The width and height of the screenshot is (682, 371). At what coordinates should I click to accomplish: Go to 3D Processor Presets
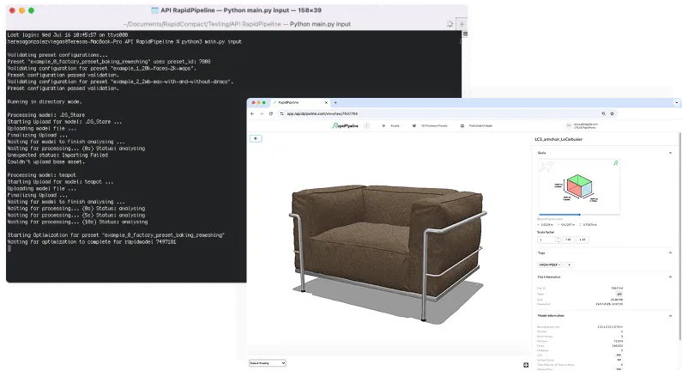click(x=435, y=125)
